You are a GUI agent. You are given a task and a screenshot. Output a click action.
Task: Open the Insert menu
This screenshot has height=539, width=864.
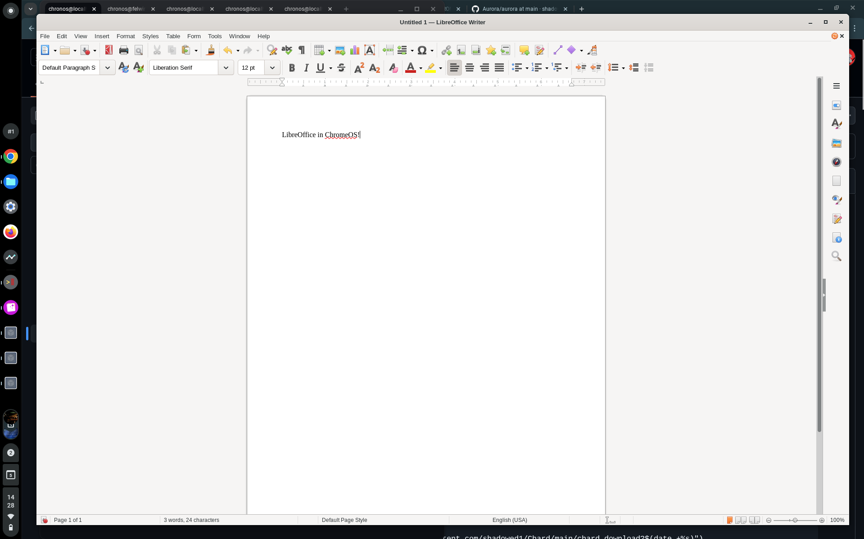point(102,36)
